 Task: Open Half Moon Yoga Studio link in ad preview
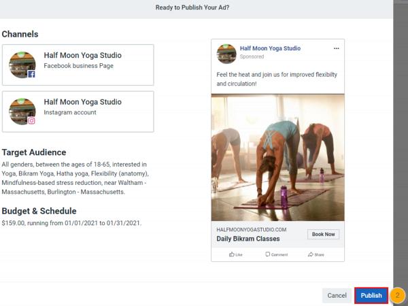(x=270, y=48)
